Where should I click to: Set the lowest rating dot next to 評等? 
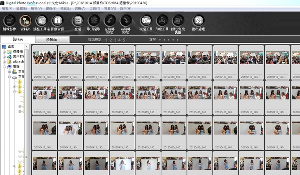point(160,40)
